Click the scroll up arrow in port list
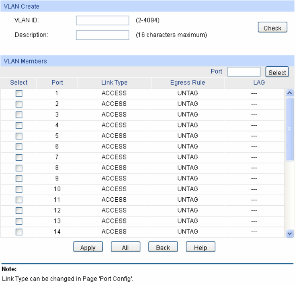This screenshot has height=285, width=297. point(289,93)
